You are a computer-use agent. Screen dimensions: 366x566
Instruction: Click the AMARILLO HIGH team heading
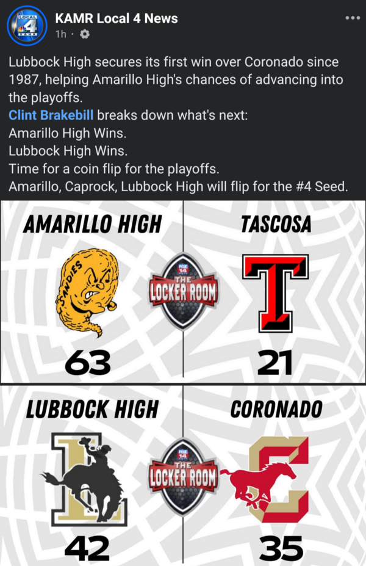click(x=92, y=225)
